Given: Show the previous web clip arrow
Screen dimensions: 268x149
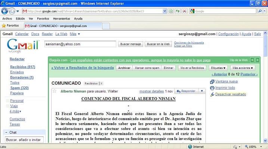Looking at the screenshot, I should tap(252, 60).
